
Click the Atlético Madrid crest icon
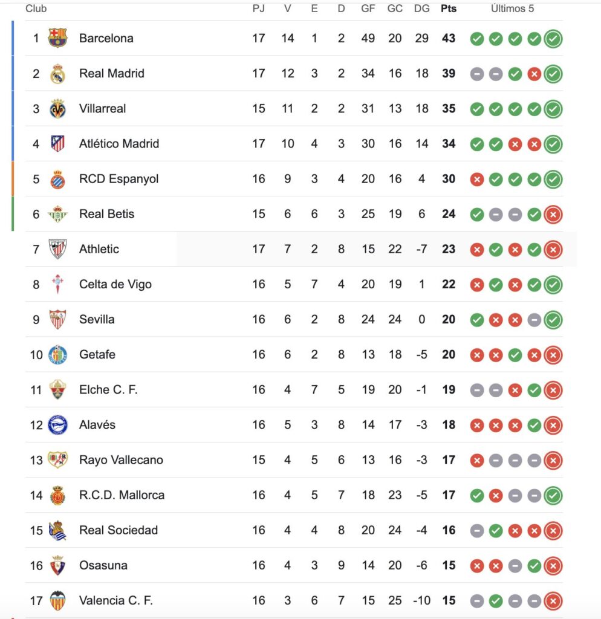pos(57,144)
